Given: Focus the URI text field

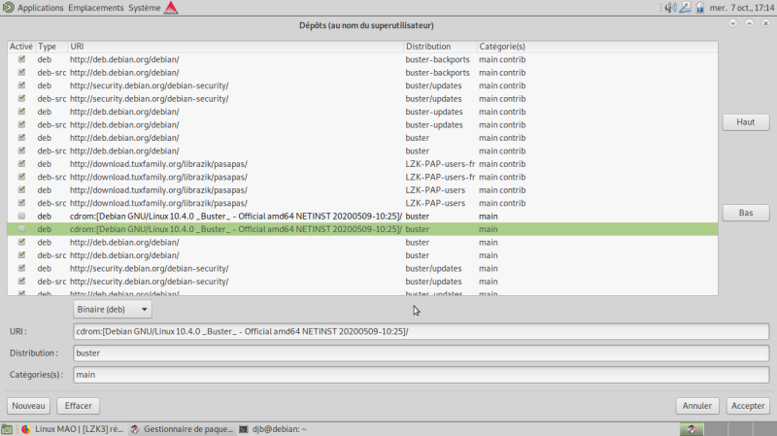Looking at the screenshot, I should click(x=422, y=331).
